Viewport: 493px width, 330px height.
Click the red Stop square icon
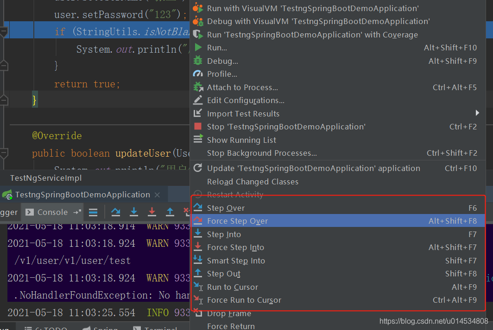(198, 127)
